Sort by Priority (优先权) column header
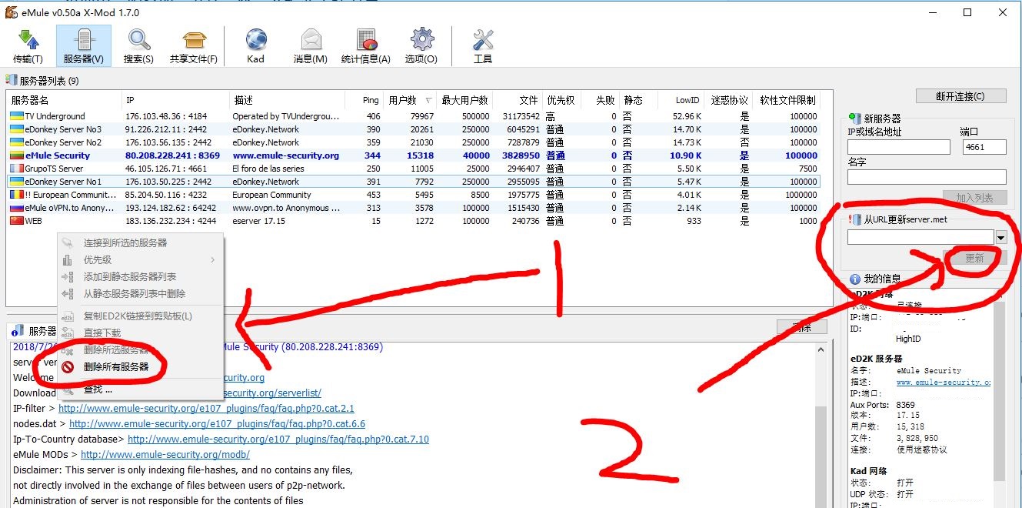Image resolution: width=1022 pixels, height=508 pixels. 561,100
